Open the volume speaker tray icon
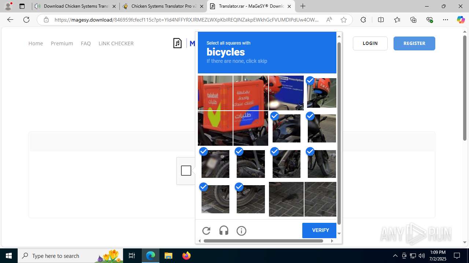469x263 pixels. (x=422, y=256)
